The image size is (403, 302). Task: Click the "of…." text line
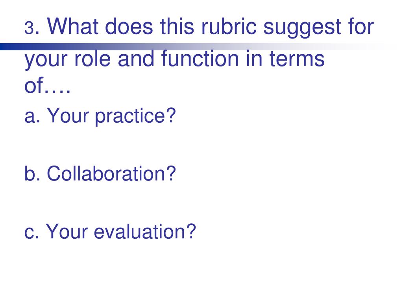[x=47, y=86]
